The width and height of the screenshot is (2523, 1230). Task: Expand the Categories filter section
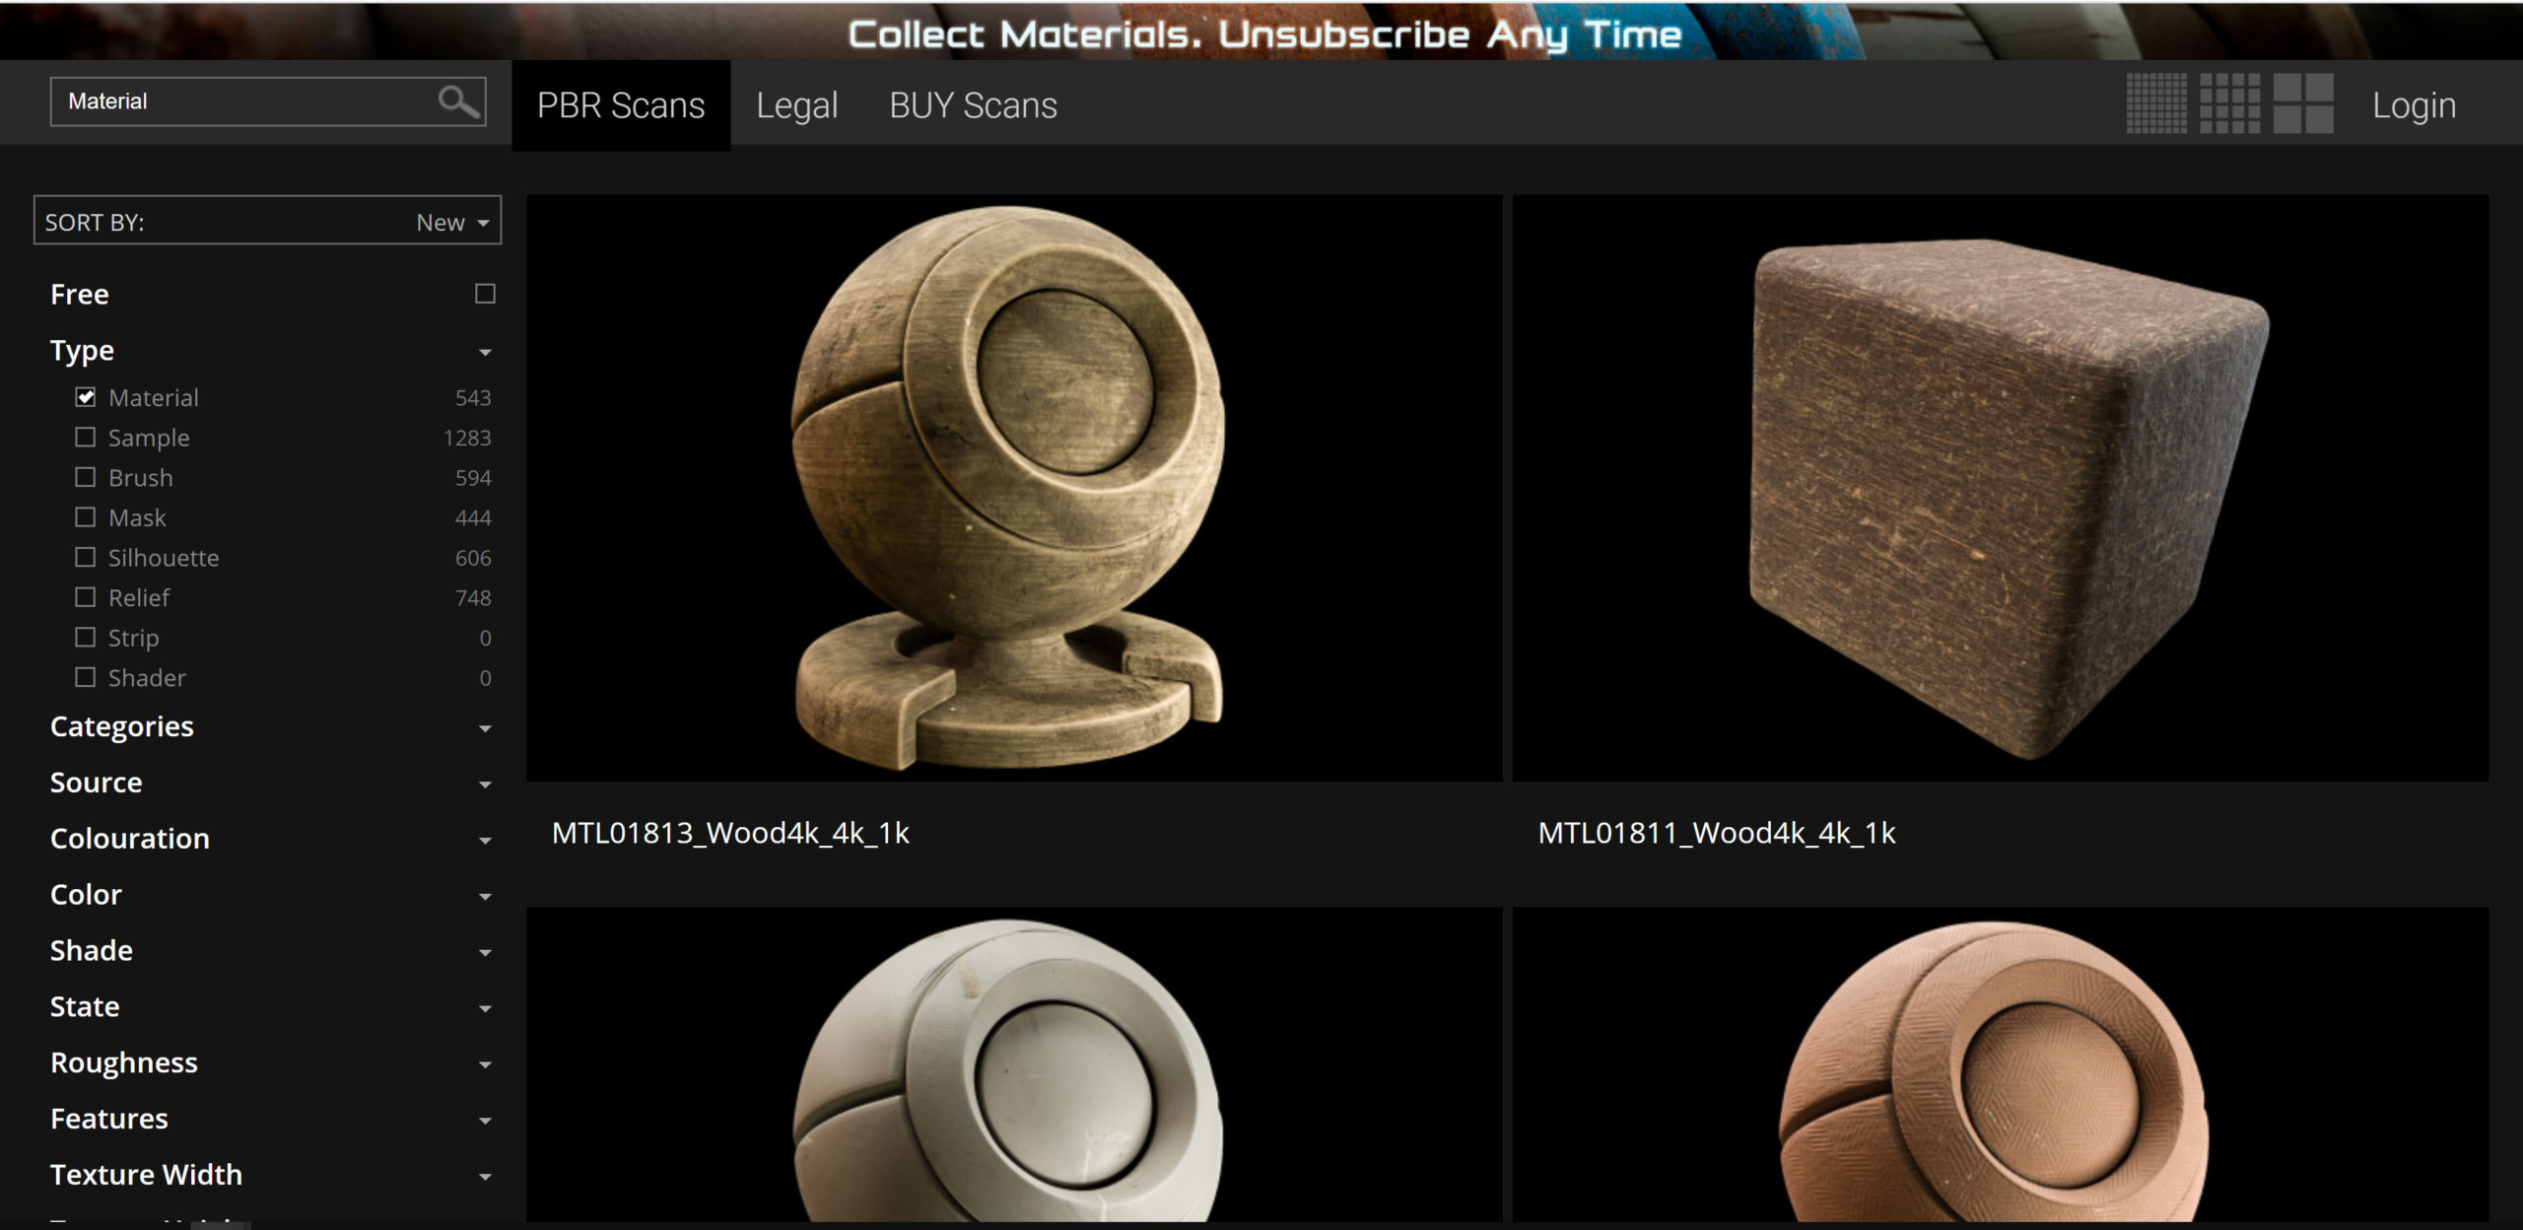tap(485, 729)
